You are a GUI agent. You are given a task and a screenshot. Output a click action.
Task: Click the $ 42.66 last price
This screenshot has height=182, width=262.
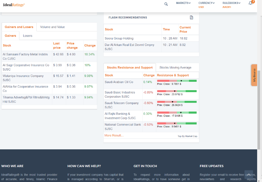(x=58, y=54)
